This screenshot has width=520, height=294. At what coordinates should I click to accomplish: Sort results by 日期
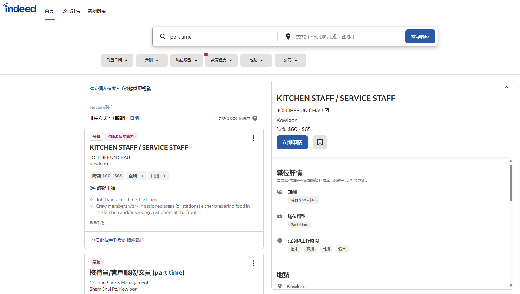[135, 118]
